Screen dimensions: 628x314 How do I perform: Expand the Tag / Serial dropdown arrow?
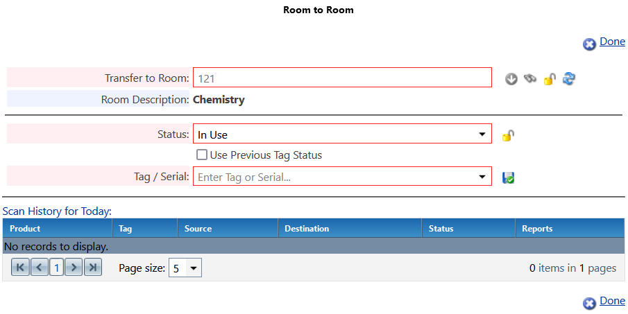pyautogui.click(x=482, y=177)
